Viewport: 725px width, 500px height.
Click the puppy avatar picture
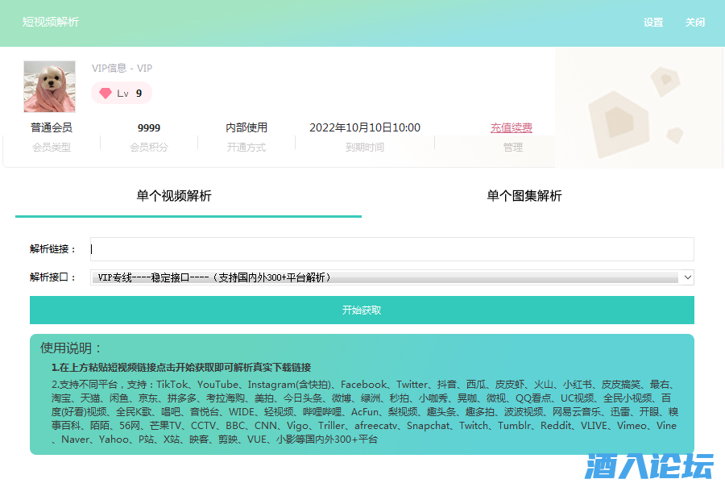(49, 86)
